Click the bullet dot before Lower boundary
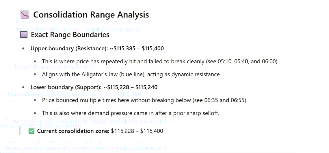This screenshot has width=329, height=153. click(23, 87)
